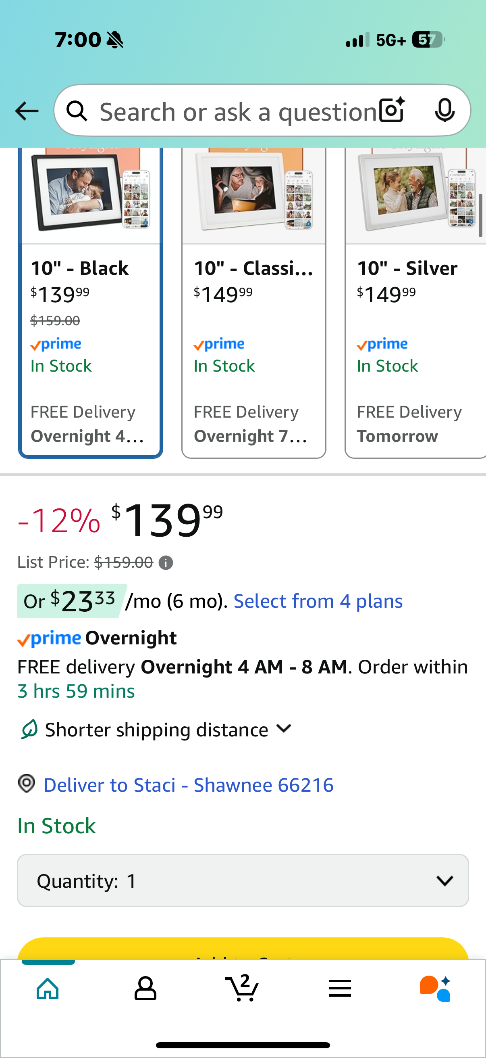
Task: Open camera lens search icon
Action: pyautogui.click(x=392, y=111)
